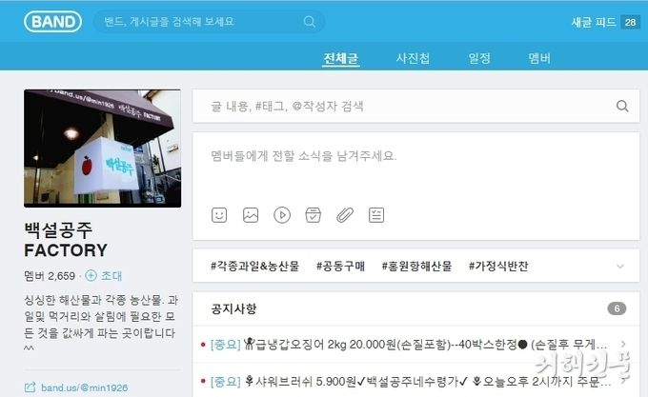Open the band.us/@min1926 link
The width and height of the screenshot is (648, 397).
[x=84, y=387]
